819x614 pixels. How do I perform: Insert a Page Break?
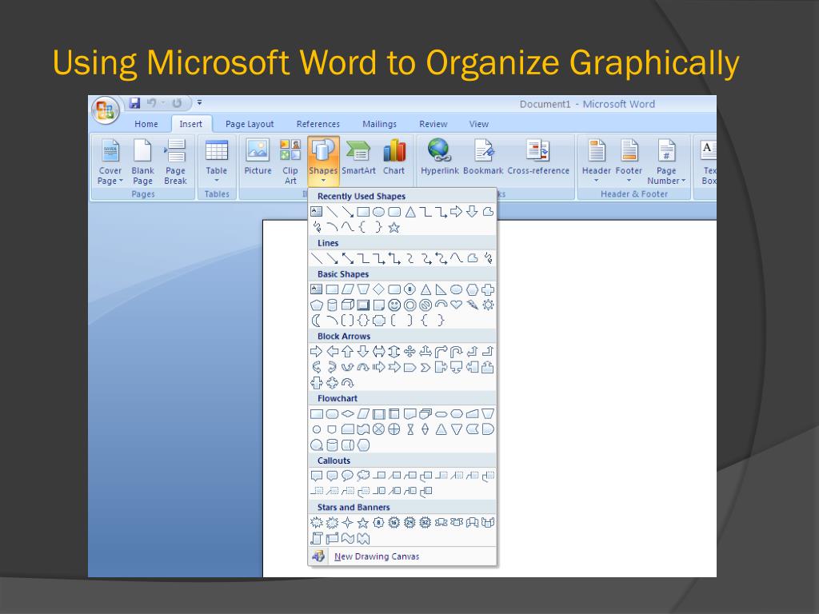[x=175, y=161]
